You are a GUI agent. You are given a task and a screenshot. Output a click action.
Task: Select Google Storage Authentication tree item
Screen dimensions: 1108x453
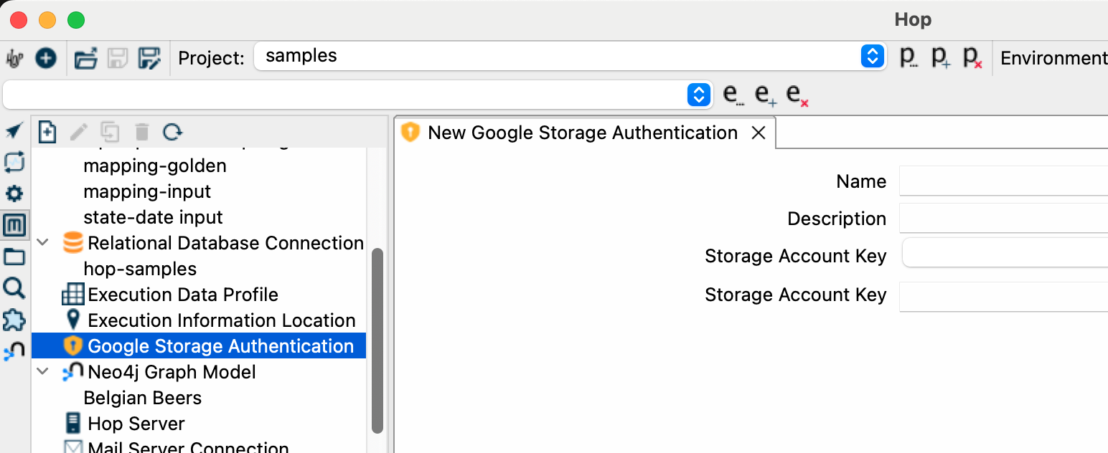(220, 346)
